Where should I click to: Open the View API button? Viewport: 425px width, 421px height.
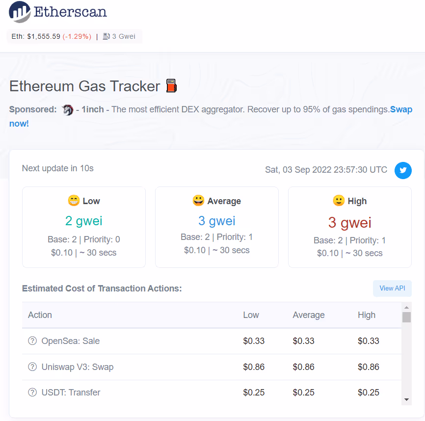coord(392,288)
